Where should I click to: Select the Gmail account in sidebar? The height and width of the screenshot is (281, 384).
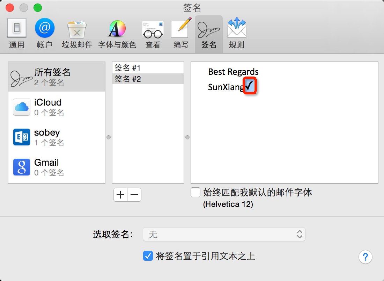tap(57, 167)
